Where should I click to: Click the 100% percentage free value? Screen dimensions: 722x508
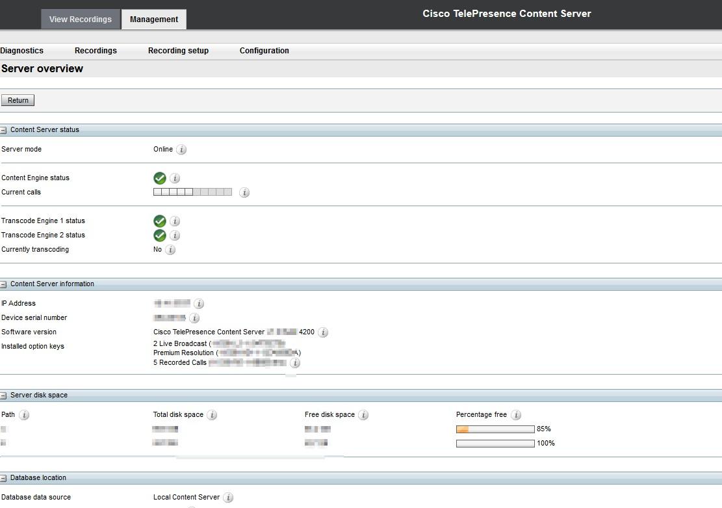pos(546,444)
